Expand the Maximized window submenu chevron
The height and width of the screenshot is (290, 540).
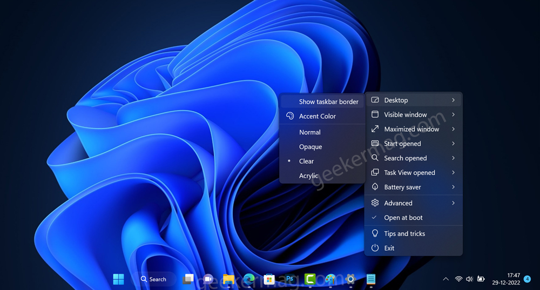453,129
